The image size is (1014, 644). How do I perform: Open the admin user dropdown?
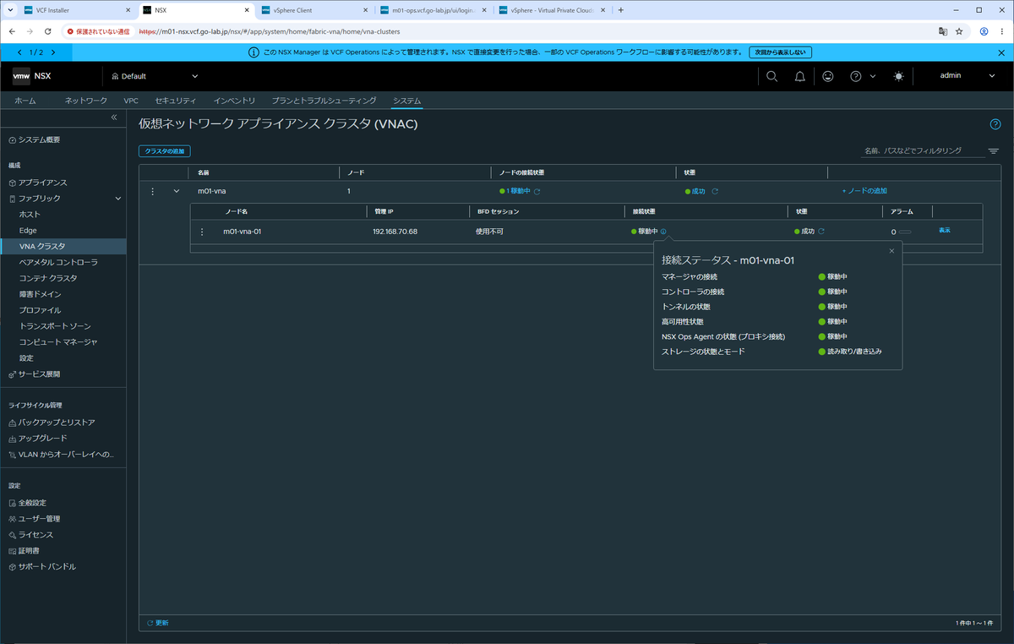[x=968, y=76]
